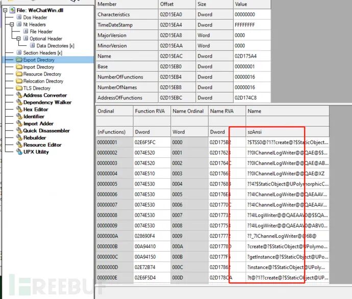Click the Resource Directory folder icon
352x299 pixels.
(x=19, y=74)
